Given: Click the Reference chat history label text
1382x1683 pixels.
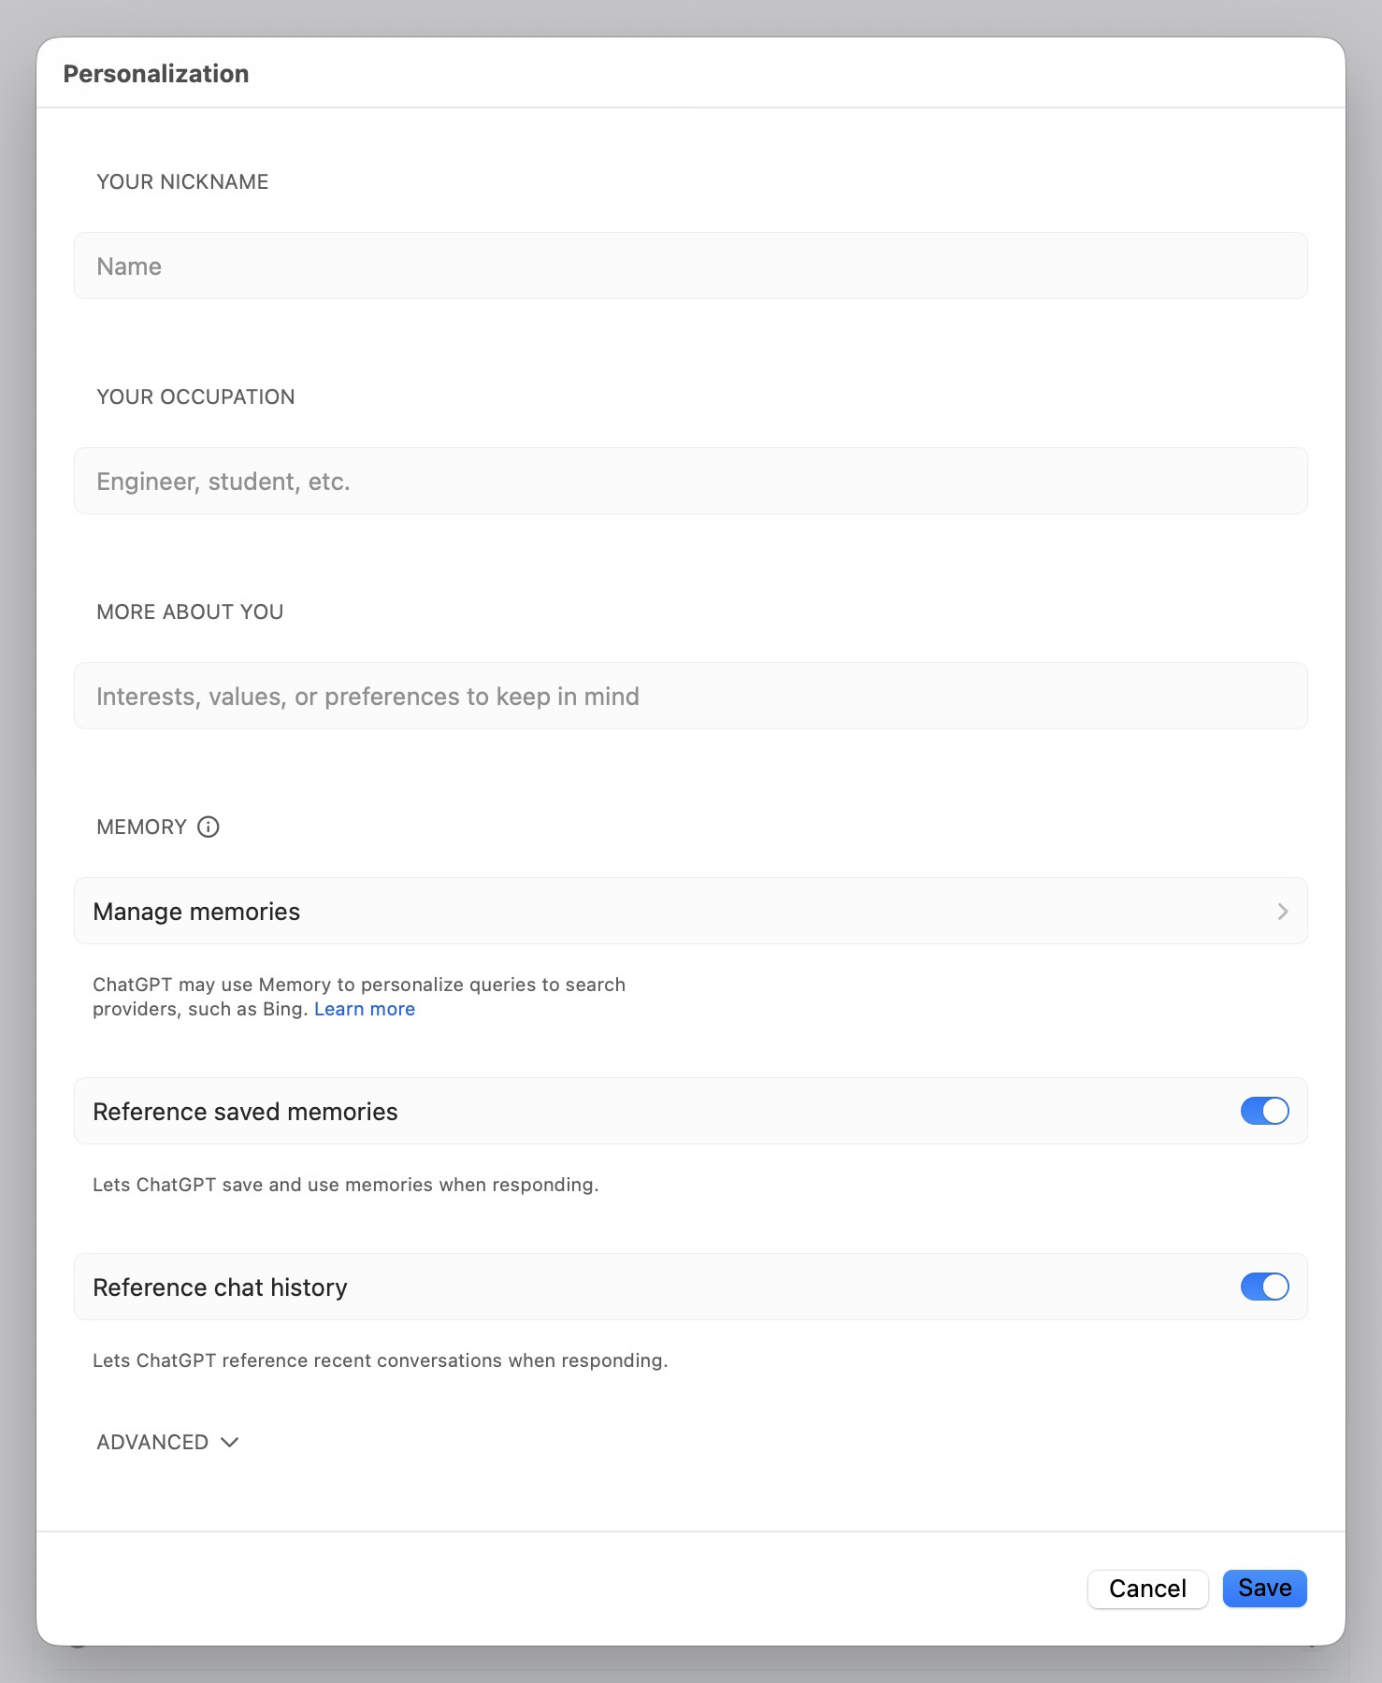Looking at the screenshot, I should 220,1287.
